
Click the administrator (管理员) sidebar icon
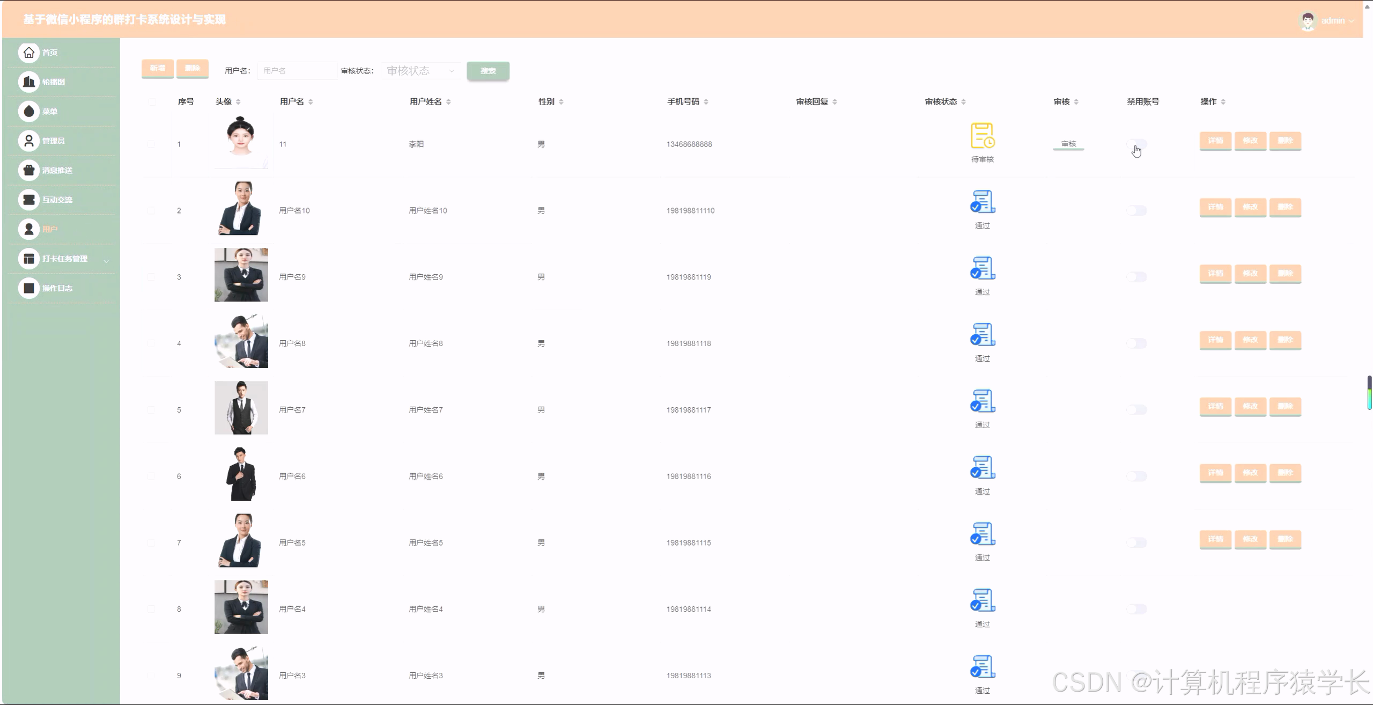[29, 141]
